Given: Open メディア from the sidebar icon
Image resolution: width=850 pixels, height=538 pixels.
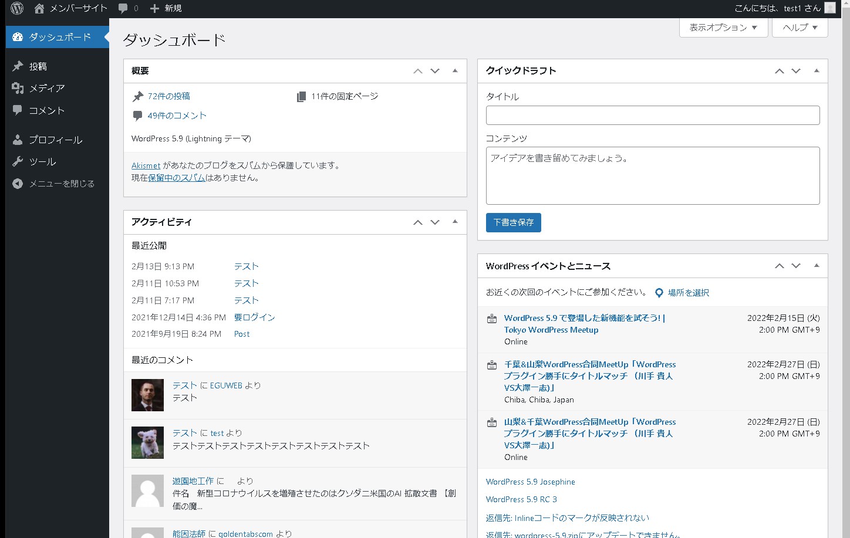Looking at the screenshot, I should pos(16,88).
